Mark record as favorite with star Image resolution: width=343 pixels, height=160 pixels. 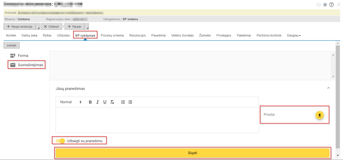coord(325,4)
